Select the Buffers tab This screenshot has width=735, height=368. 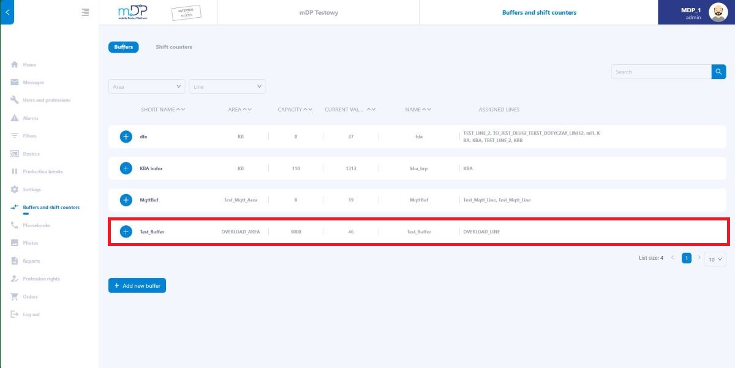click(124, 47)
